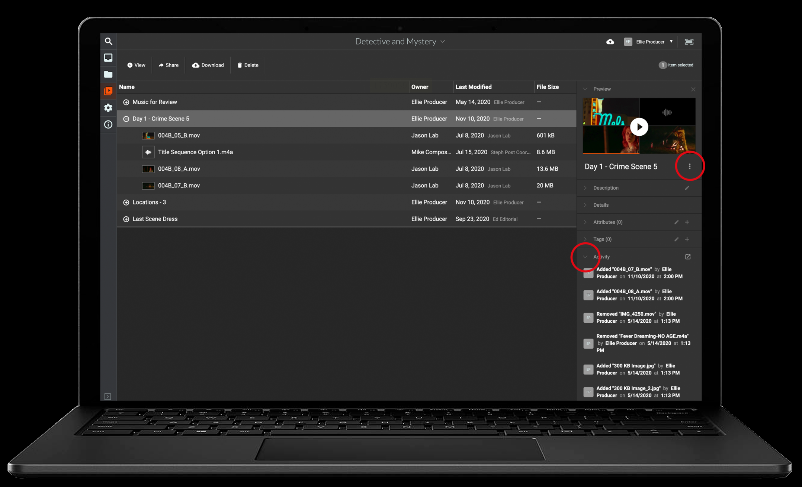802x487 pixels.
Task: Click the info circle sidebar icon
Action: [108, 125]
